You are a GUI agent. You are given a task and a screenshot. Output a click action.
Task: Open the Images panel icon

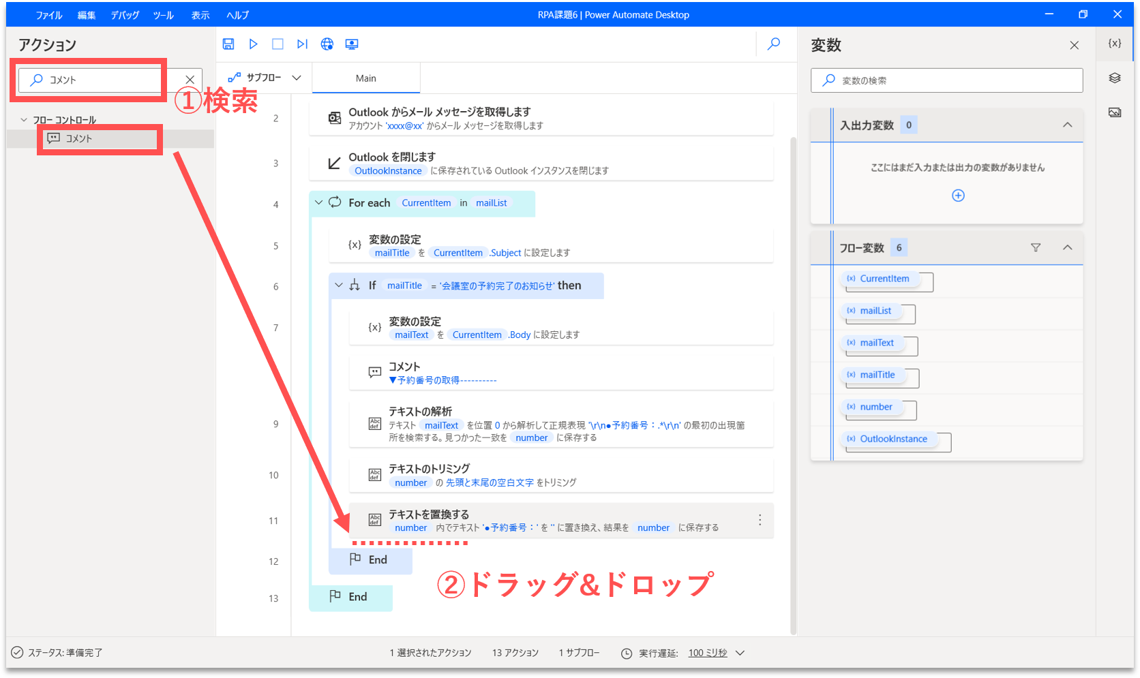tap(1115, 112)
